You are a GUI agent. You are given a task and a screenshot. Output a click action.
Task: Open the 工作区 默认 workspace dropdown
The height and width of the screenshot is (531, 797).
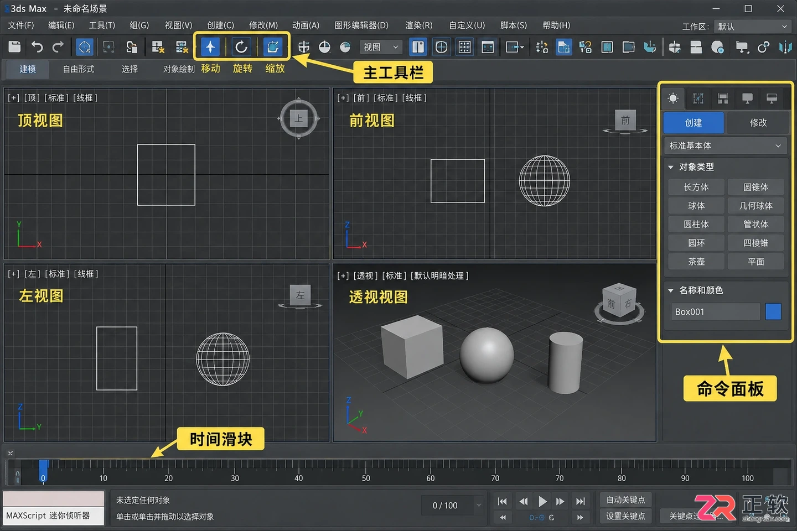point(752,27)
